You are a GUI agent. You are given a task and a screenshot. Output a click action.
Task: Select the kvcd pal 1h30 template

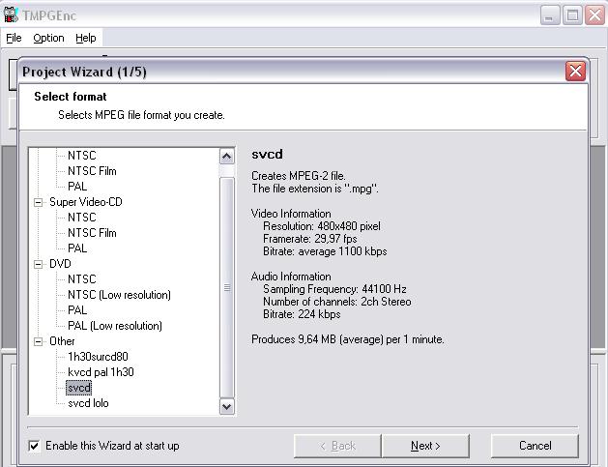101,372
